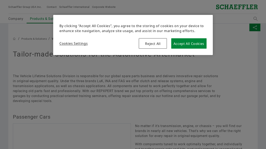Click the Schaeffler Group USA Inc. text

(25, 7)
